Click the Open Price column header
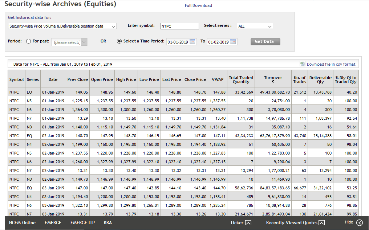 102,79
